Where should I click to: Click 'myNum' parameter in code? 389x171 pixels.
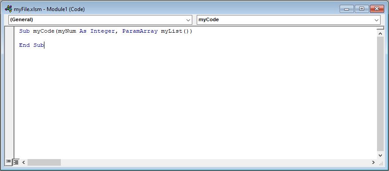(x=67, y=31)
